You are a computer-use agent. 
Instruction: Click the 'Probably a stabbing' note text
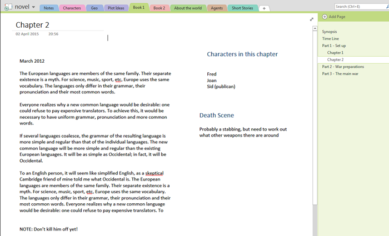(243, 132)
